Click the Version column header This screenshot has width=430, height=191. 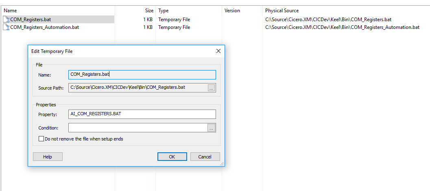[232, 11]
